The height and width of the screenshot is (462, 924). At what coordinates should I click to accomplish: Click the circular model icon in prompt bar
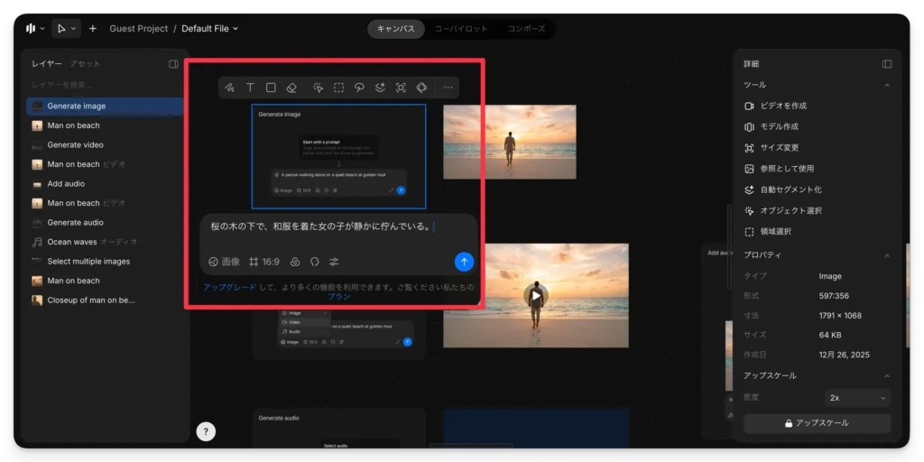(x=315, y=263)
